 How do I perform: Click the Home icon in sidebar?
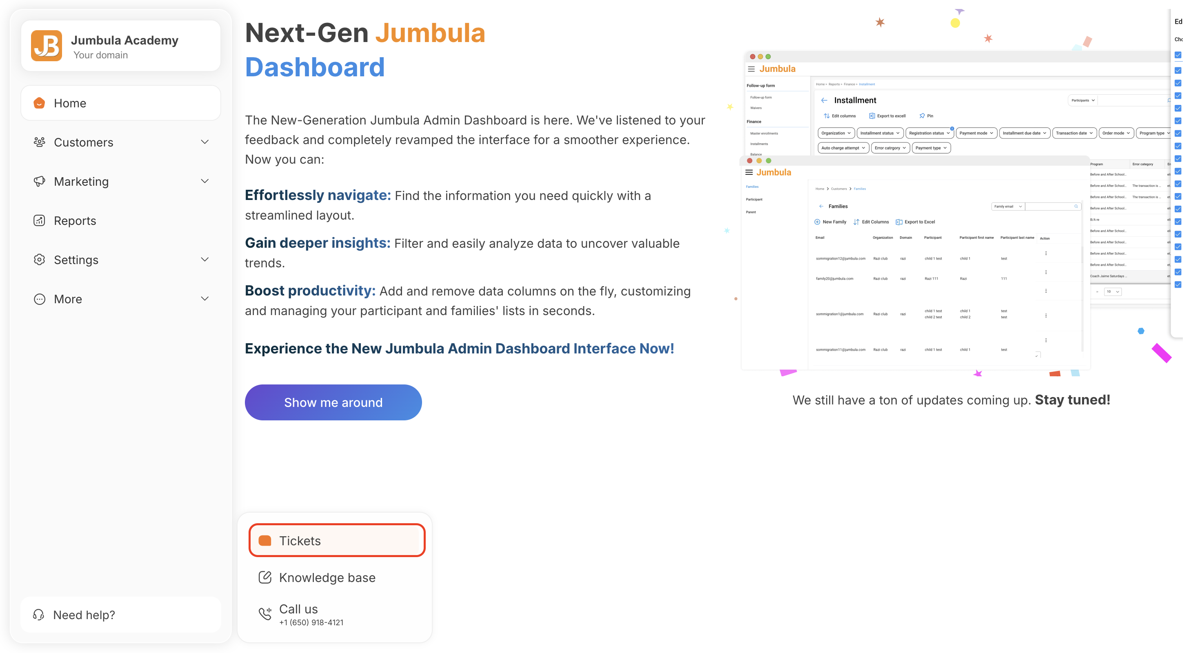[40, 103]
